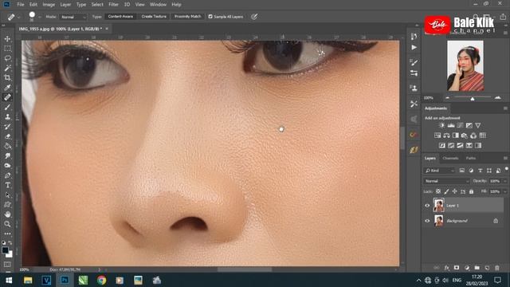Image resolution: width=510 pixels, height=287 pixels.
Task: Close the IMG_1955 document tab
Action: pos(107,29)
